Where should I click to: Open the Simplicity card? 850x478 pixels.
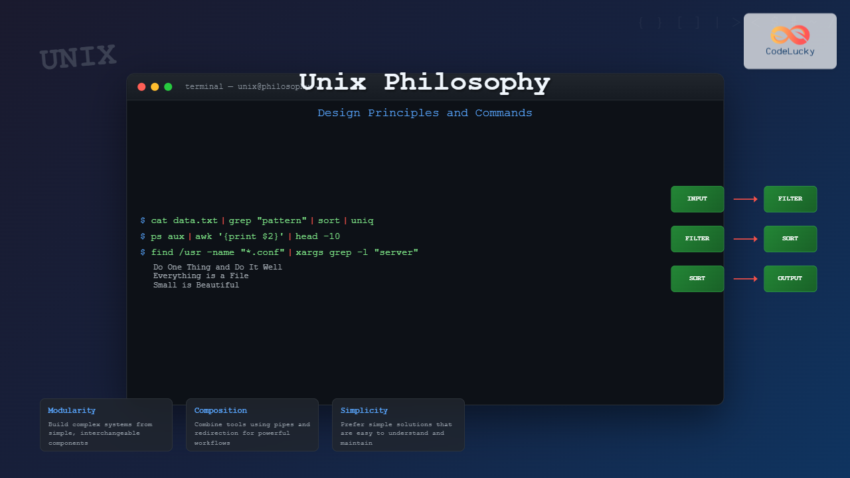398,425
